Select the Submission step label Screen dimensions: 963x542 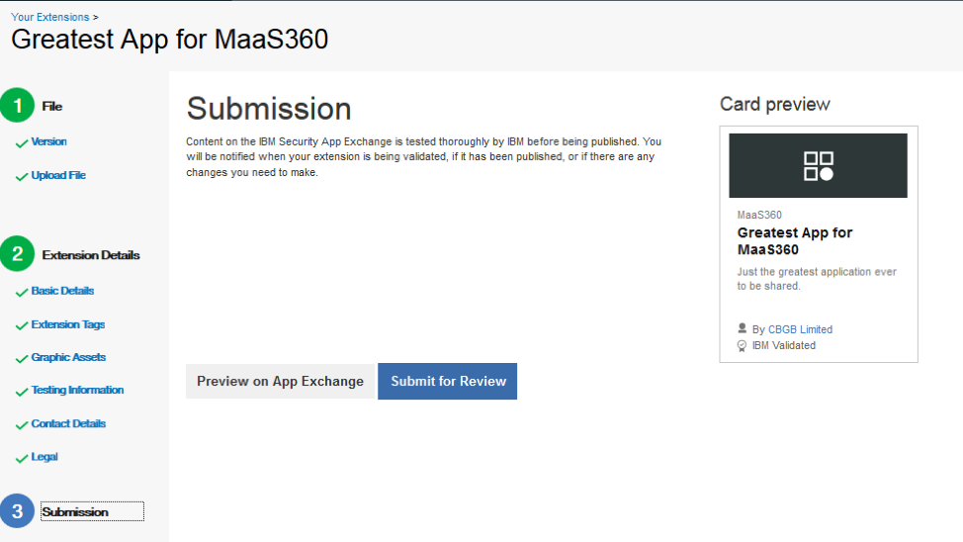point(75,511)
